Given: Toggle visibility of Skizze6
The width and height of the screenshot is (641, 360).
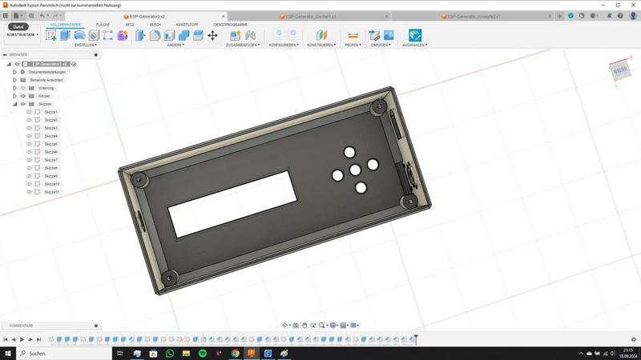Looking at the screenshot, I should click(x=29, y=152).
